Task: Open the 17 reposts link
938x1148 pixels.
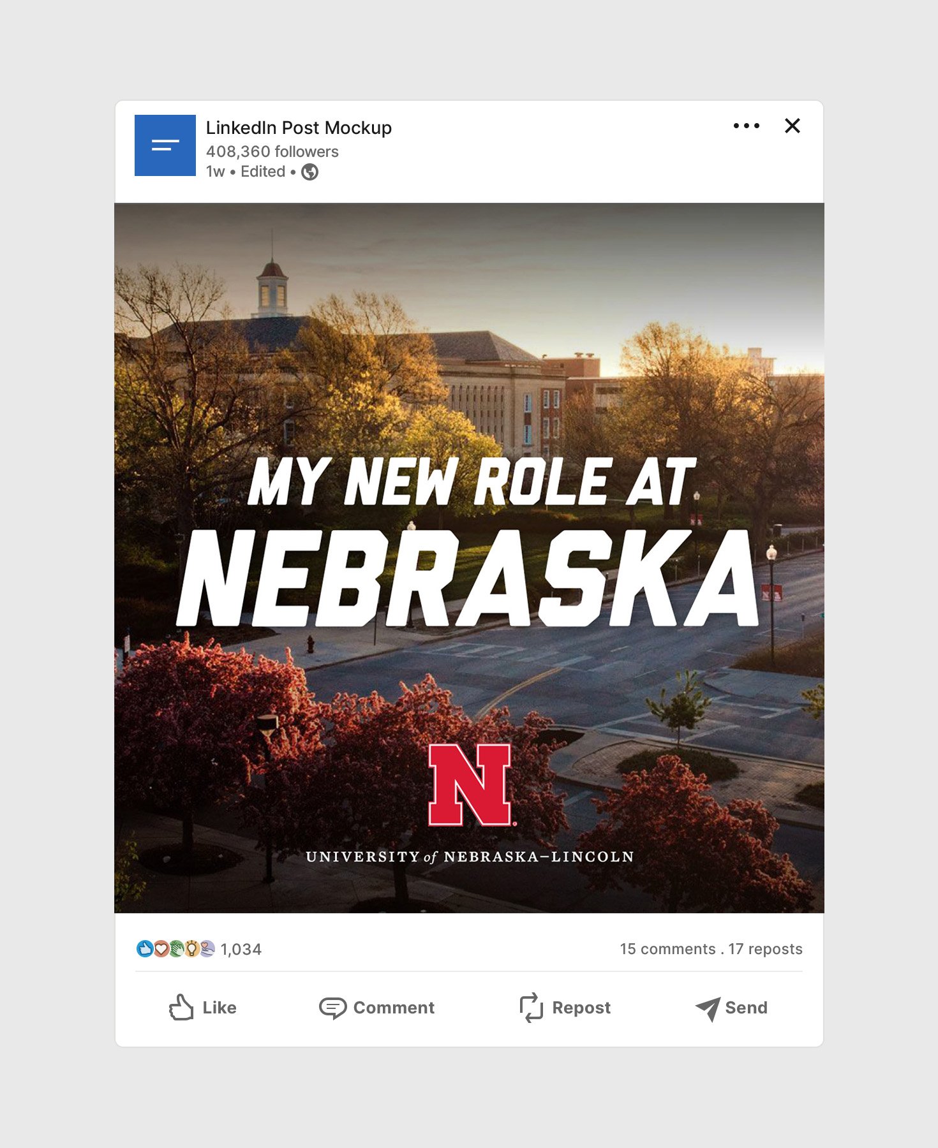Action: (766, 949)
